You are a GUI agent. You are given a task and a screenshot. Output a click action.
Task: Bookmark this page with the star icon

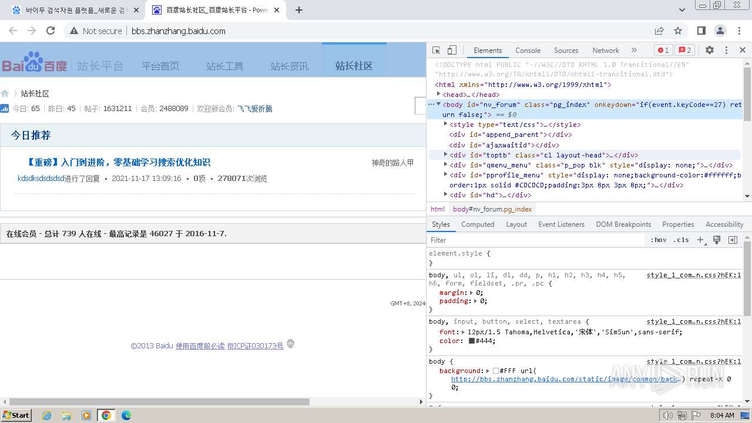tap(678, 31)
